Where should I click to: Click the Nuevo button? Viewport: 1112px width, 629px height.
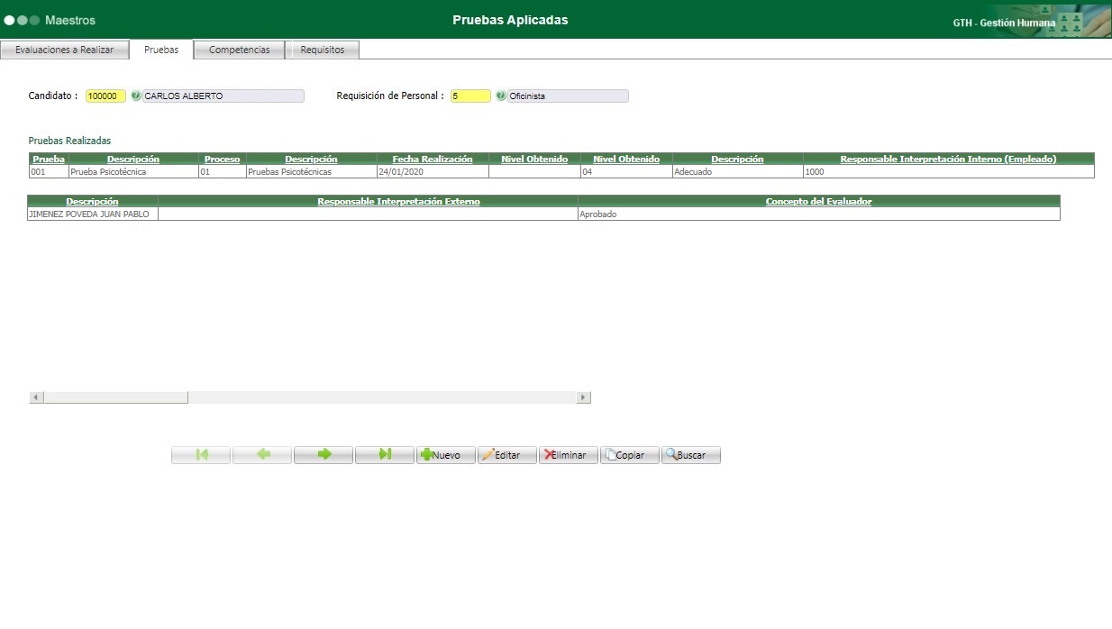point(446,455)
